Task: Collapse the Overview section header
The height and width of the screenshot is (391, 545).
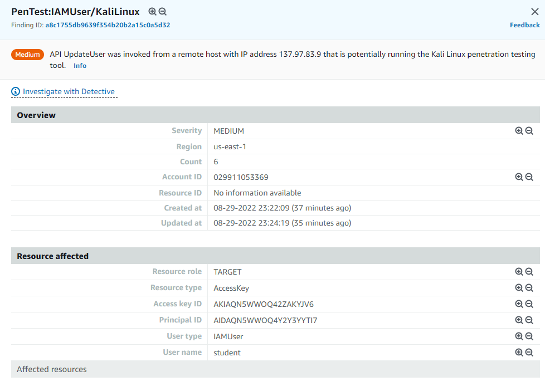Action: click(x=275, y=115)
